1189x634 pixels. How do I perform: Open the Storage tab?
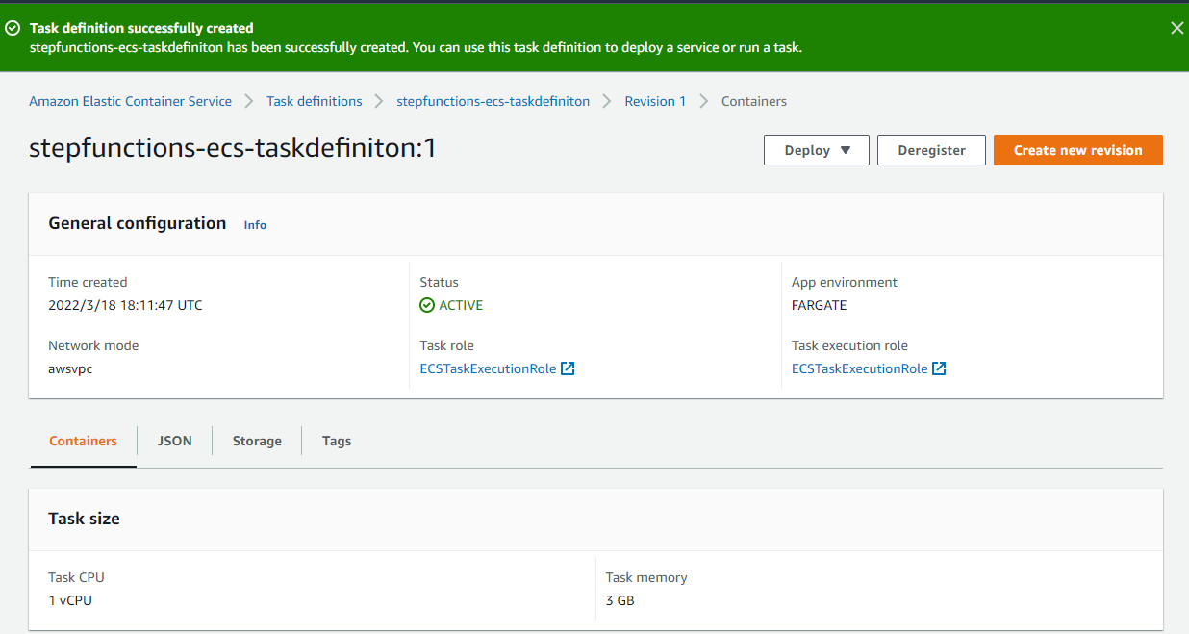point(257,441)
